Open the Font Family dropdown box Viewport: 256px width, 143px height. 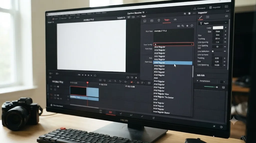click(x=173, y=44)
